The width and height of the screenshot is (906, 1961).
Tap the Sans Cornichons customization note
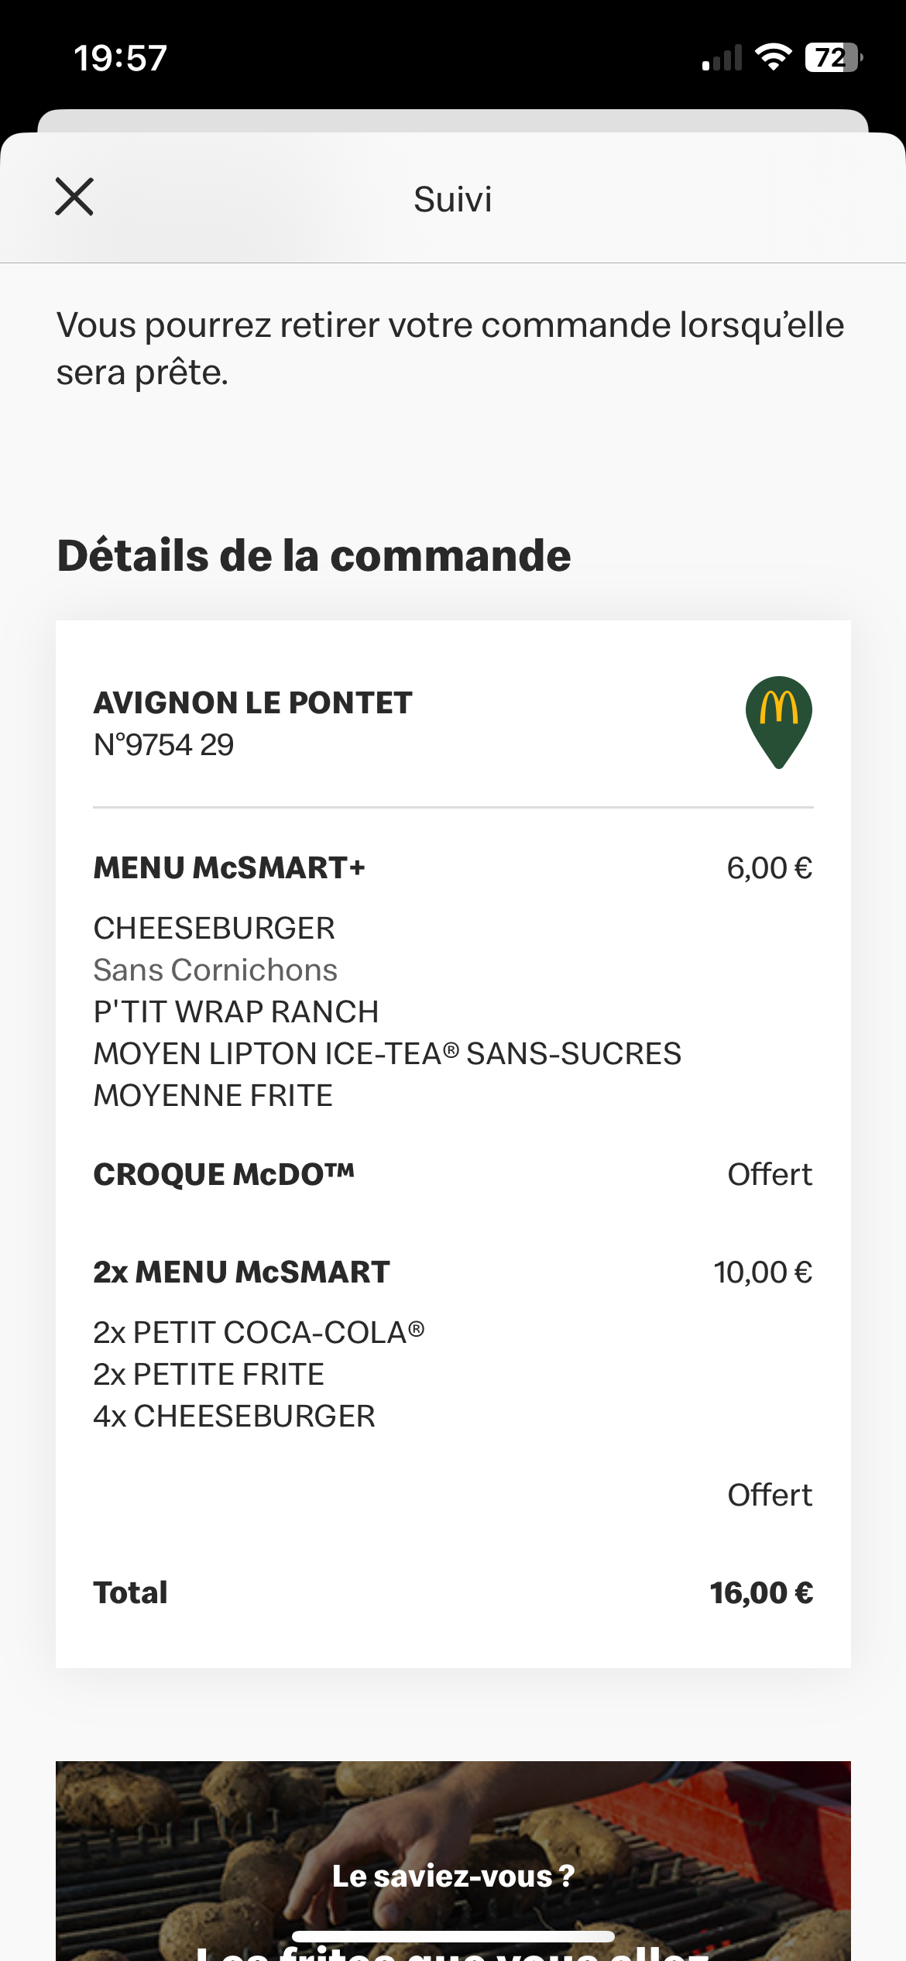(215, 970)
